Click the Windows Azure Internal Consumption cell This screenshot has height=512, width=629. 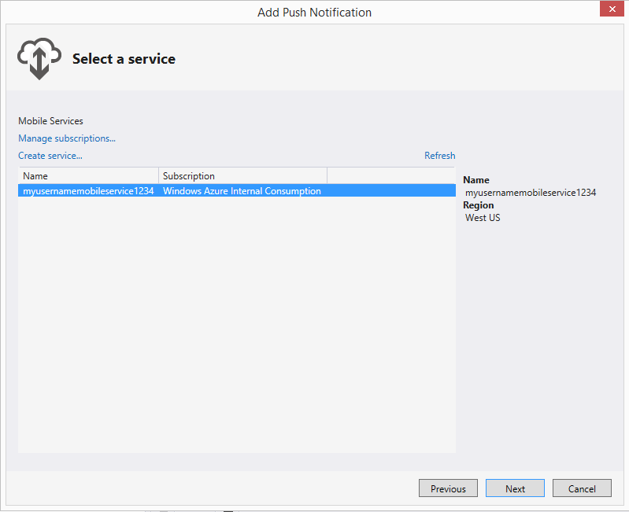pyautogui.click(x=242, y=190)
